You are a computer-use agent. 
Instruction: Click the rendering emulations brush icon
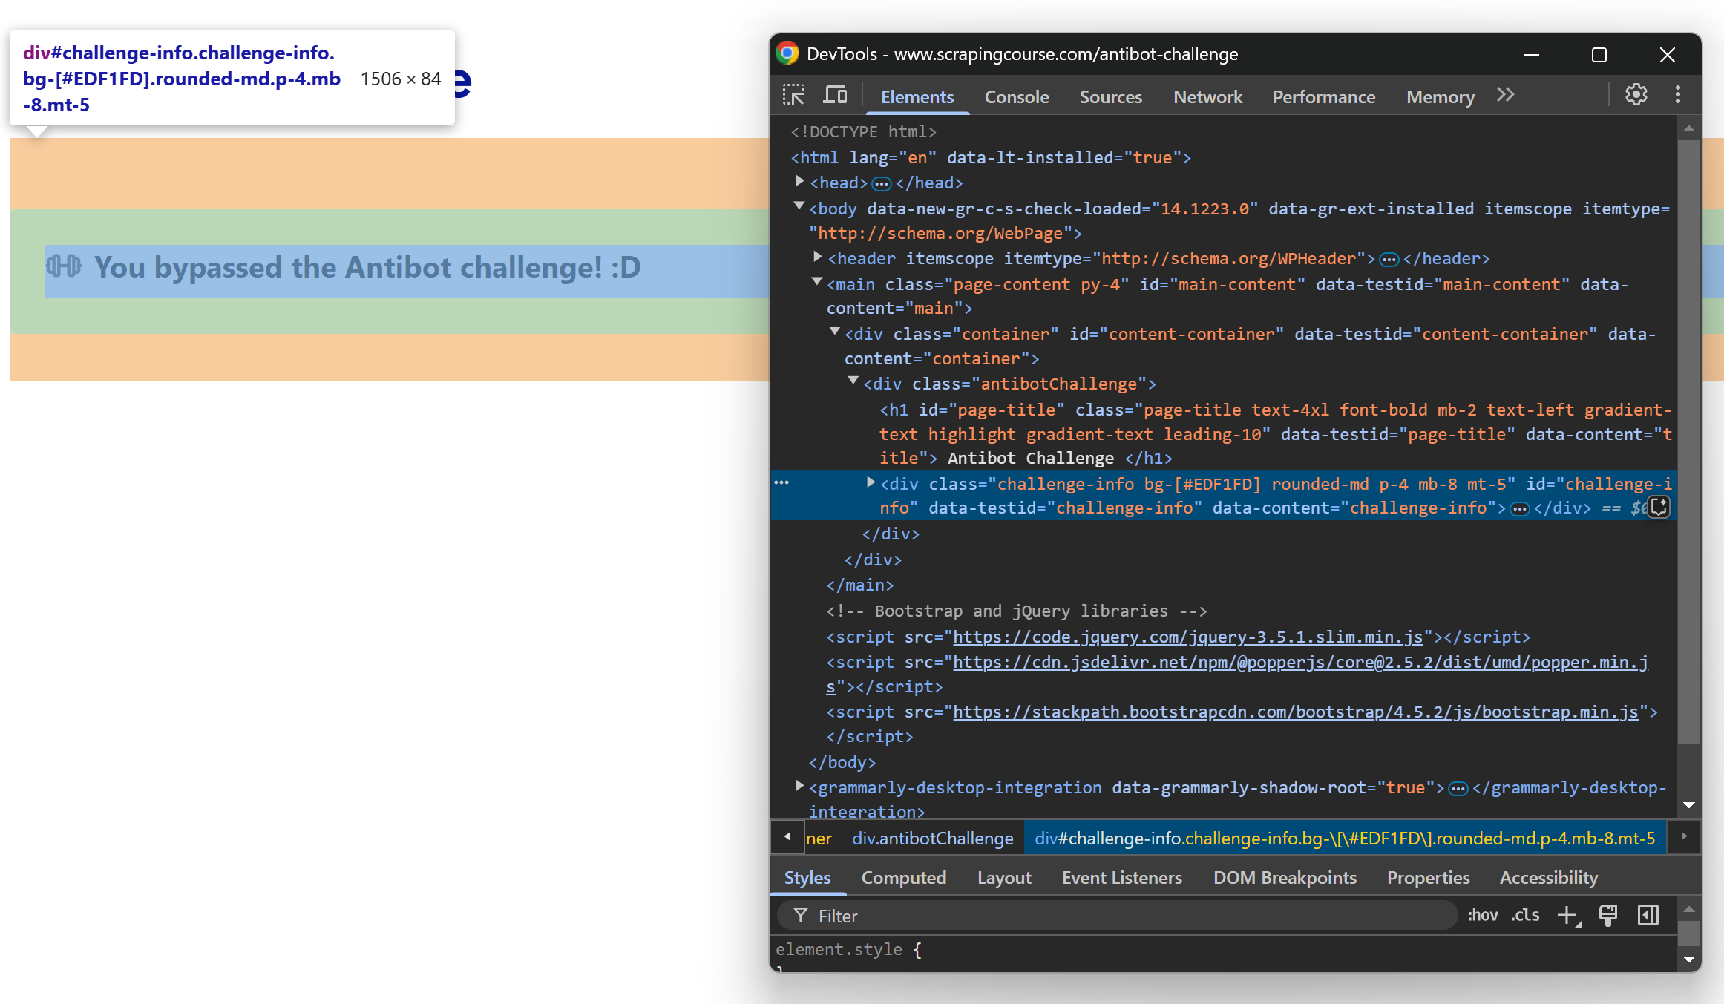pos(1608,915)
